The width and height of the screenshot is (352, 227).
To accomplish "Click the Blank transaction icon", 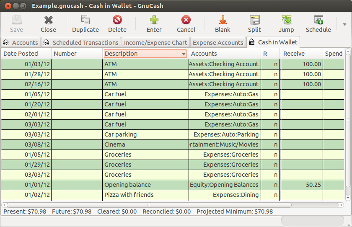I will click(223, 20).
